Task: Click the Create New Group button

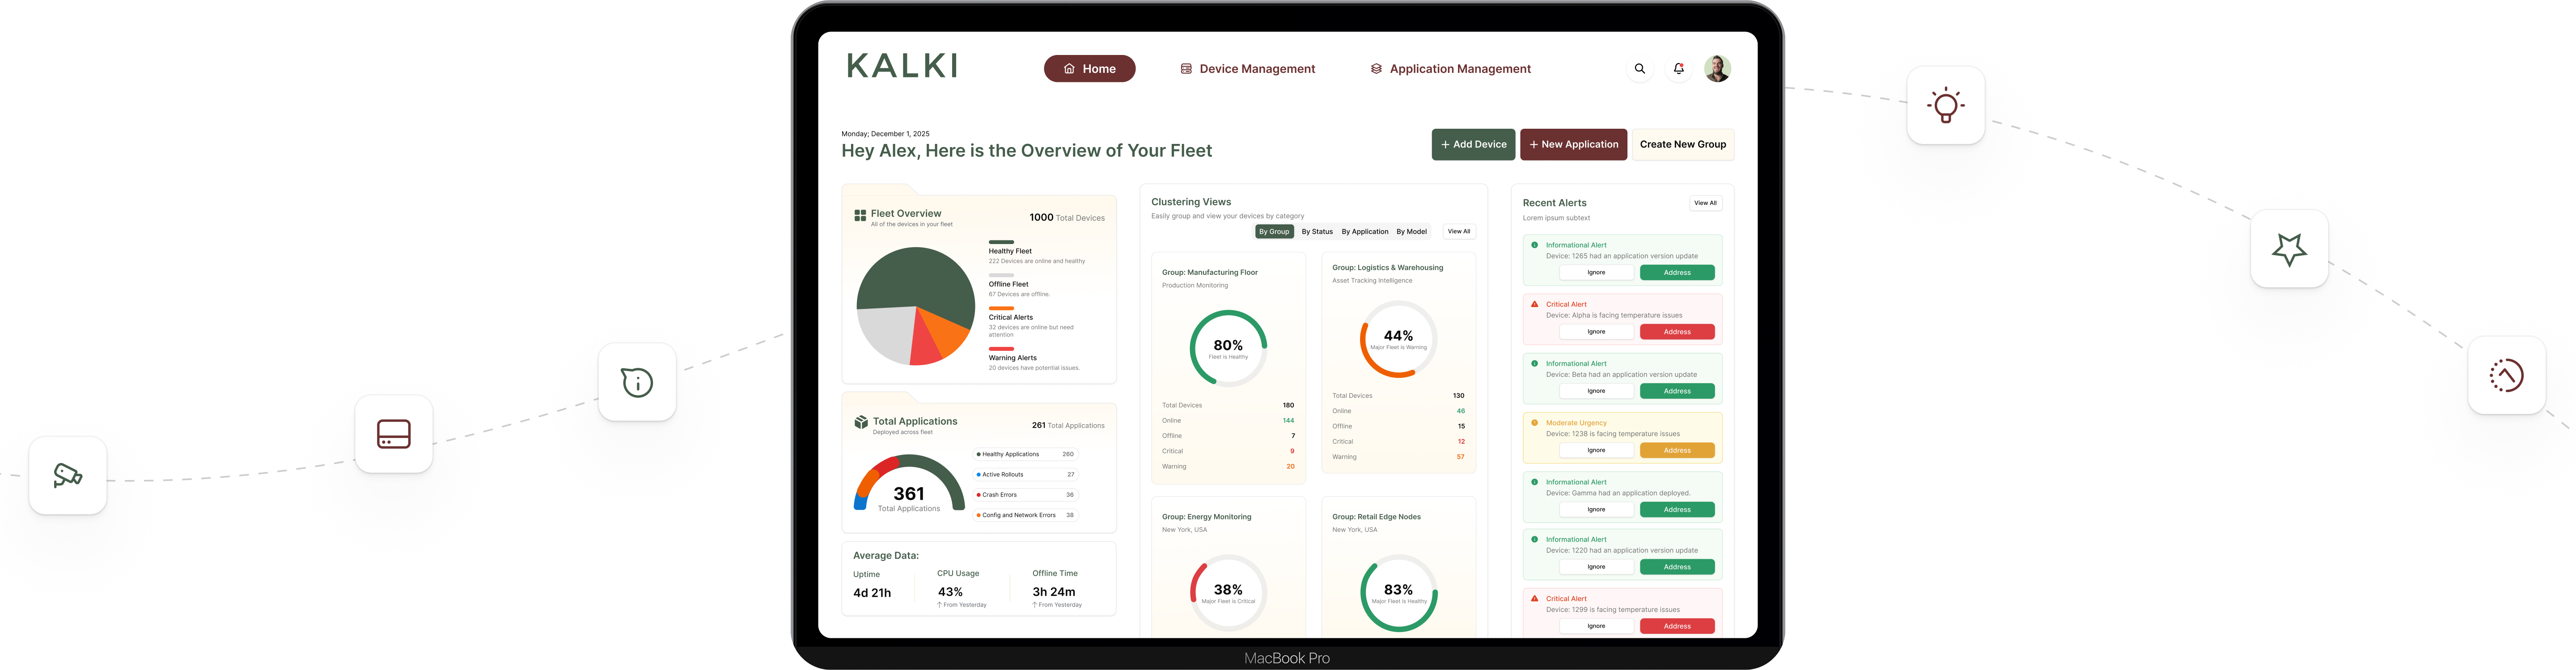Action: tap(1682, 144)
